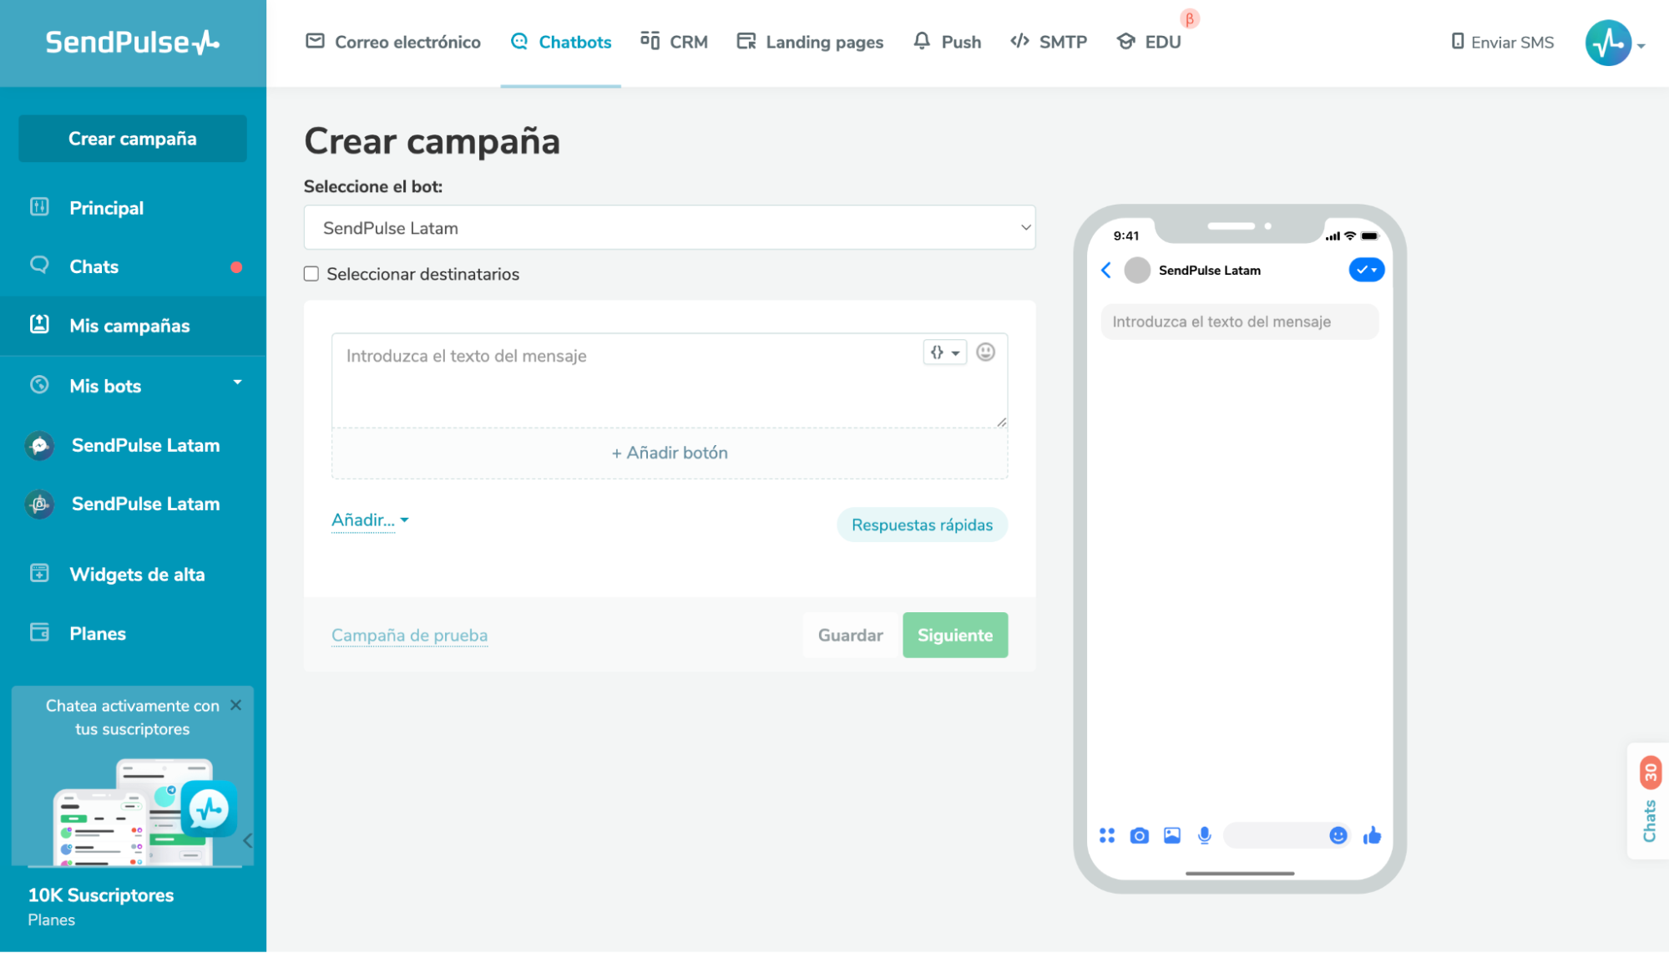Click the Enviar SMS link
1669x953 pixels.
(x=1502, y=42)
